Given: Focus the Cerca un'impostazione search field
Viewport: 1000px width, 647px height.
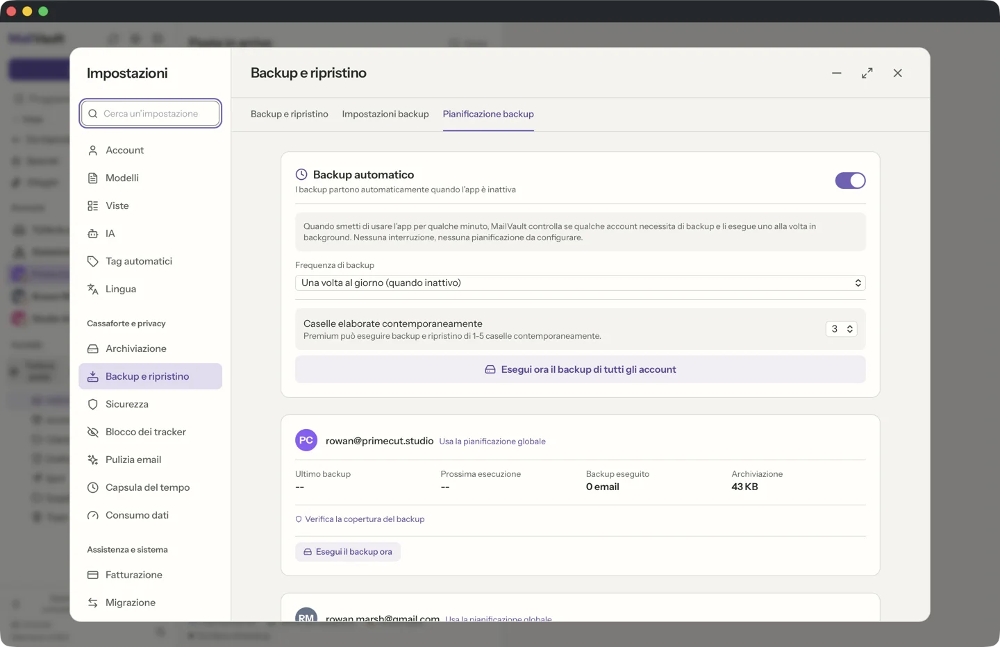Looking at the screenshot, I should pyautogui.click(x=151, y=114).
